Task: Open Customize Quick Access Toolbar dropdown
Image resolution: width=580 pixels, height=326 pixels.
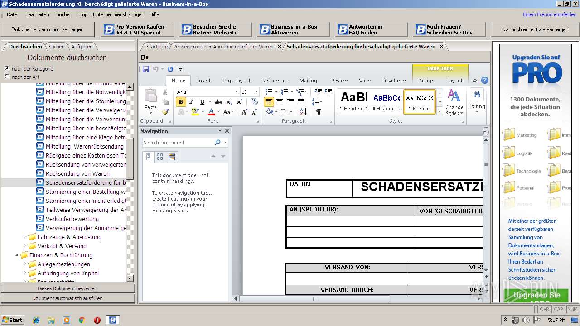Action: pos(180,70)
